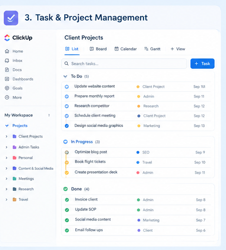
Task: Expand the Travel folder arrow
Action: (6, 200)
